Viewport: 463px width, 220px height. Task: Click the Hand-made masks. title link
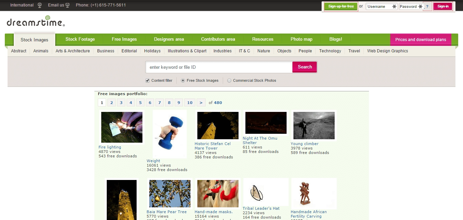click(x=213, y=212)
